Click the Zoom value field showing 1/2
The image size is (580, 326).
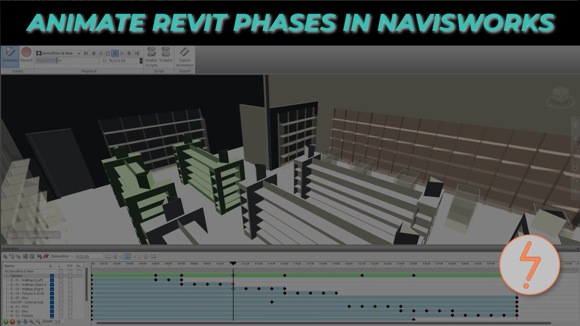(59, 321)
